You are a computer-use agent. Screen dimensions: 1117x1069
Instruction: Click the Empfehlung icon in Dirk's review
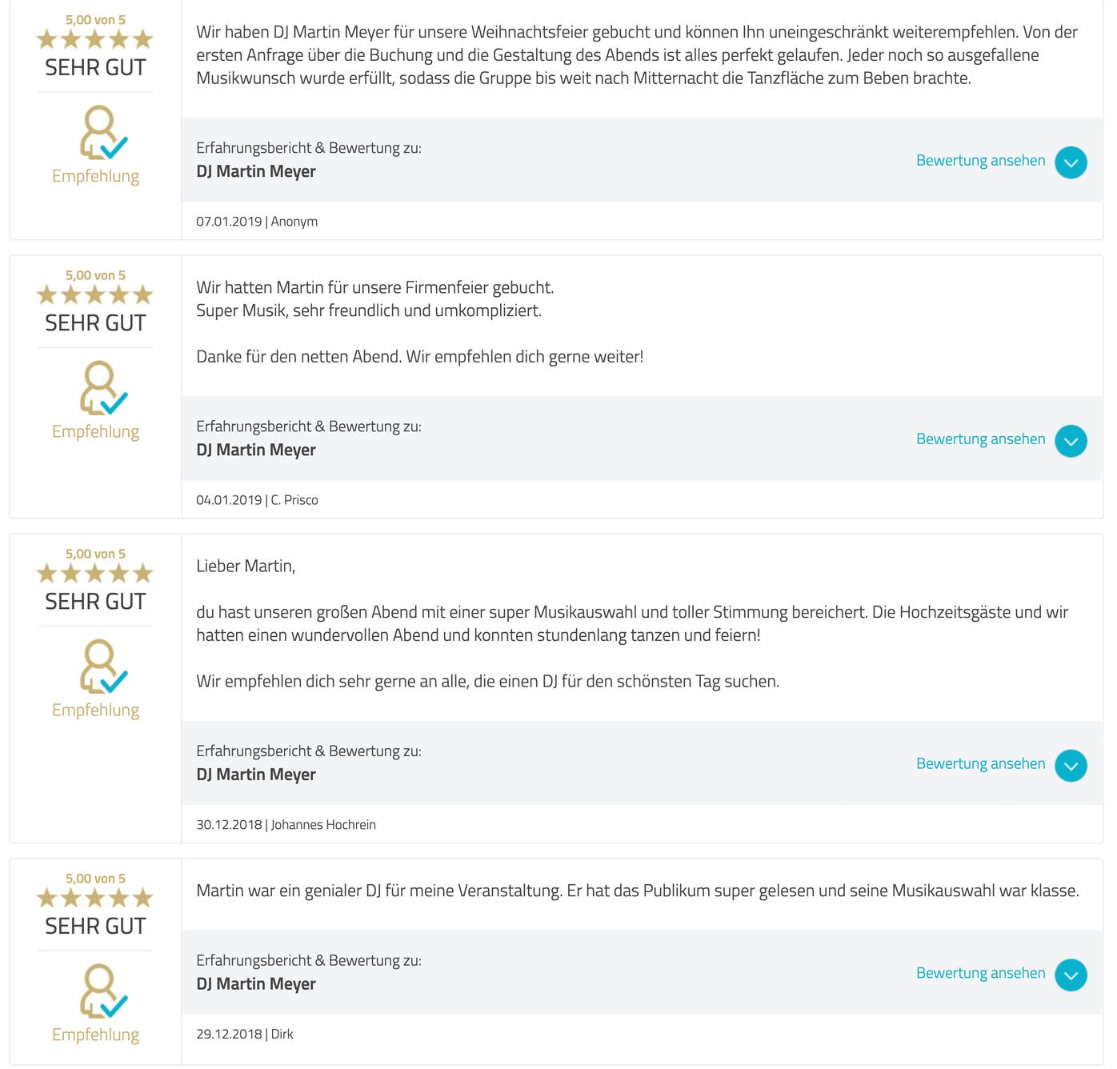click(x=103, y=991)
